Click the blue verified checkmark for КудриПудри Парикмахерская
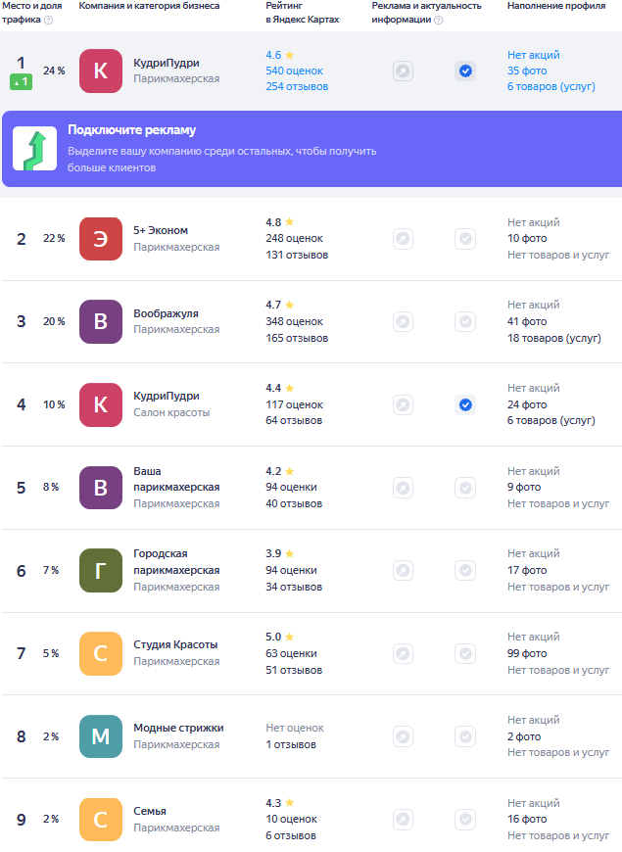 (x=465, y=71)
